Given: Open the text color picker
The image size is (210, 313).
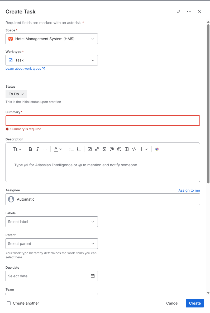Looking at the screenshot, I should pyautogui.click(x=58, y=149).
